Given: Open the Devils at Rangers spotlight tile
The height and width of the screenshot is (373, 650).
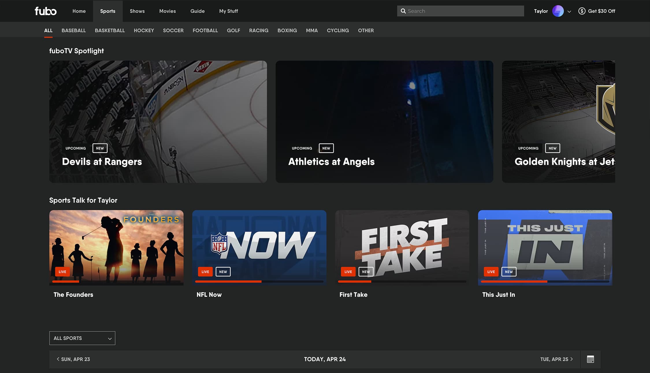Looking at the screenshot, I should [158, 121].
